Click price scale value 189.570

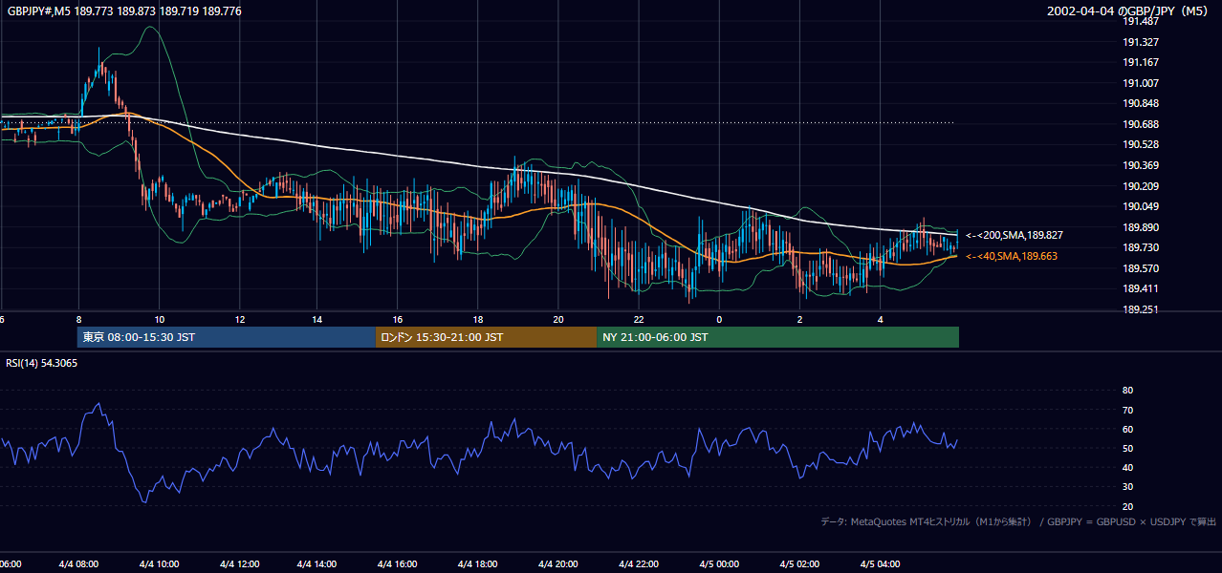[1140, 268]
